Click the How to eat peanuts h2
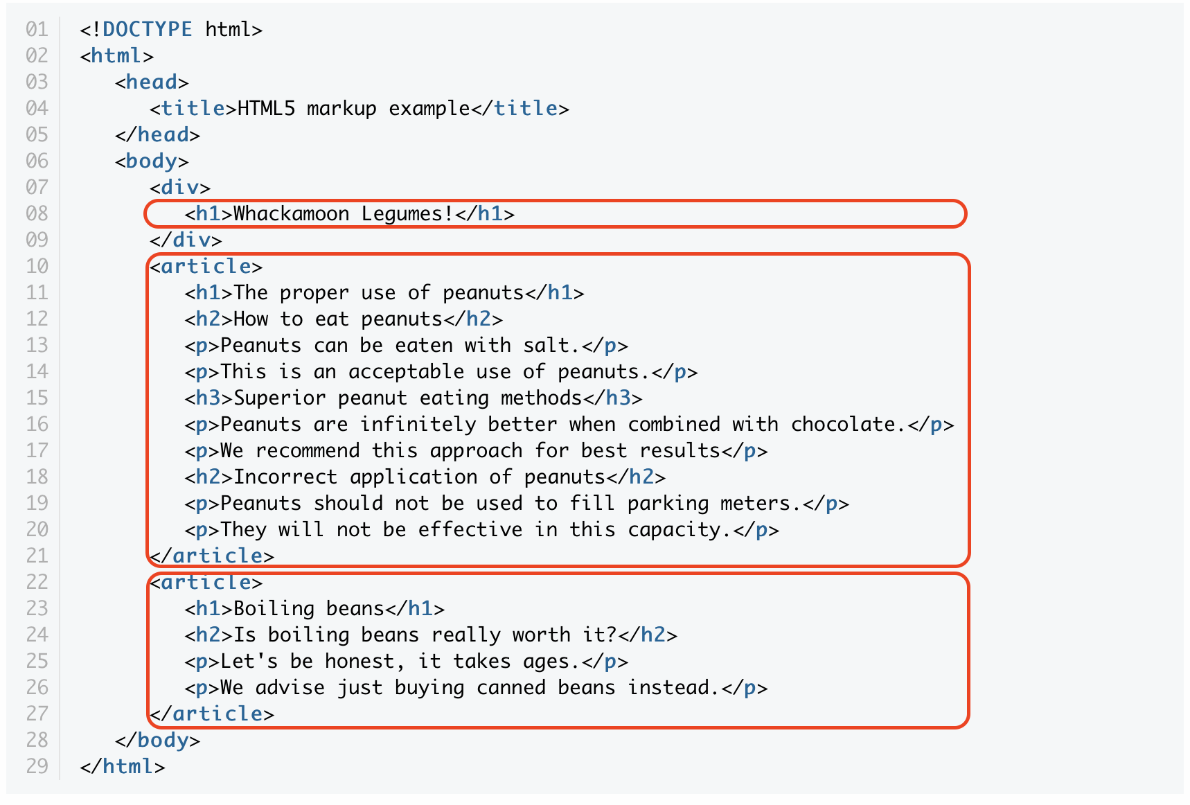1190x805 pixels. pyautogui.click(x=344, y=319)
